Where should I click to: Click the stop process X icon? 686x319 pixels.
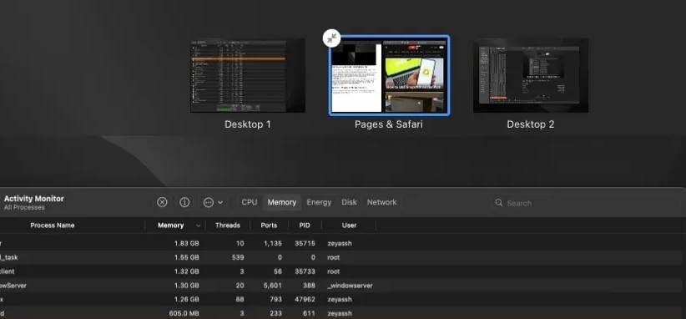tap(162, 202)
